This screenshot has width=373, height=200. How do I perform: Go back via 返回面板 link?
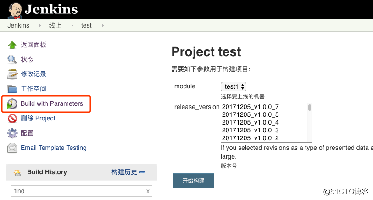click(33, 45)
